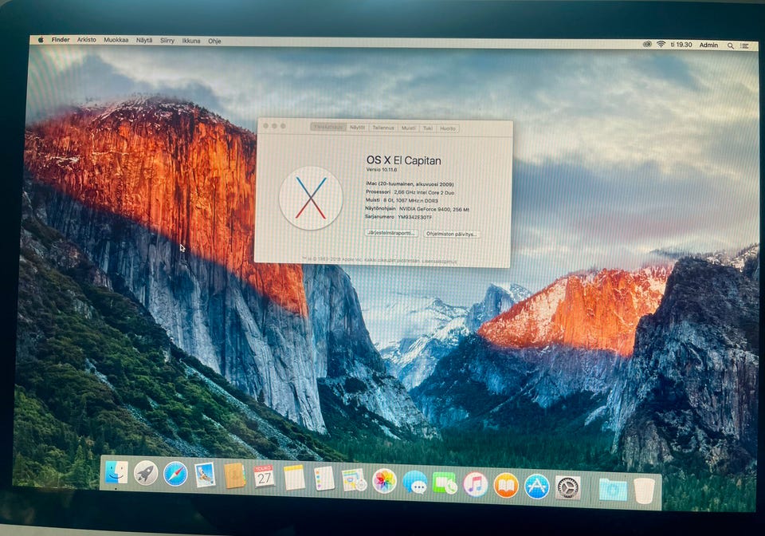Viewport: 765px width, 536px height.
Task: Launch Photos pinwheel icon
Action: pos(384,481)
